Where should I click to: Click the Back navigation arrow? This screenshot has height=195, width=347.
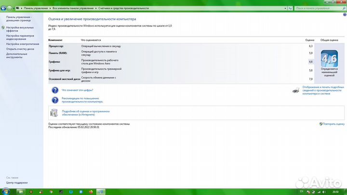click(x=3, y=8)
